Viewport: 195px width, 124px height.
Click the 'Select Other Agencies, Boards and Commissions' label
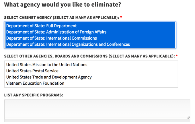[89, 56]
